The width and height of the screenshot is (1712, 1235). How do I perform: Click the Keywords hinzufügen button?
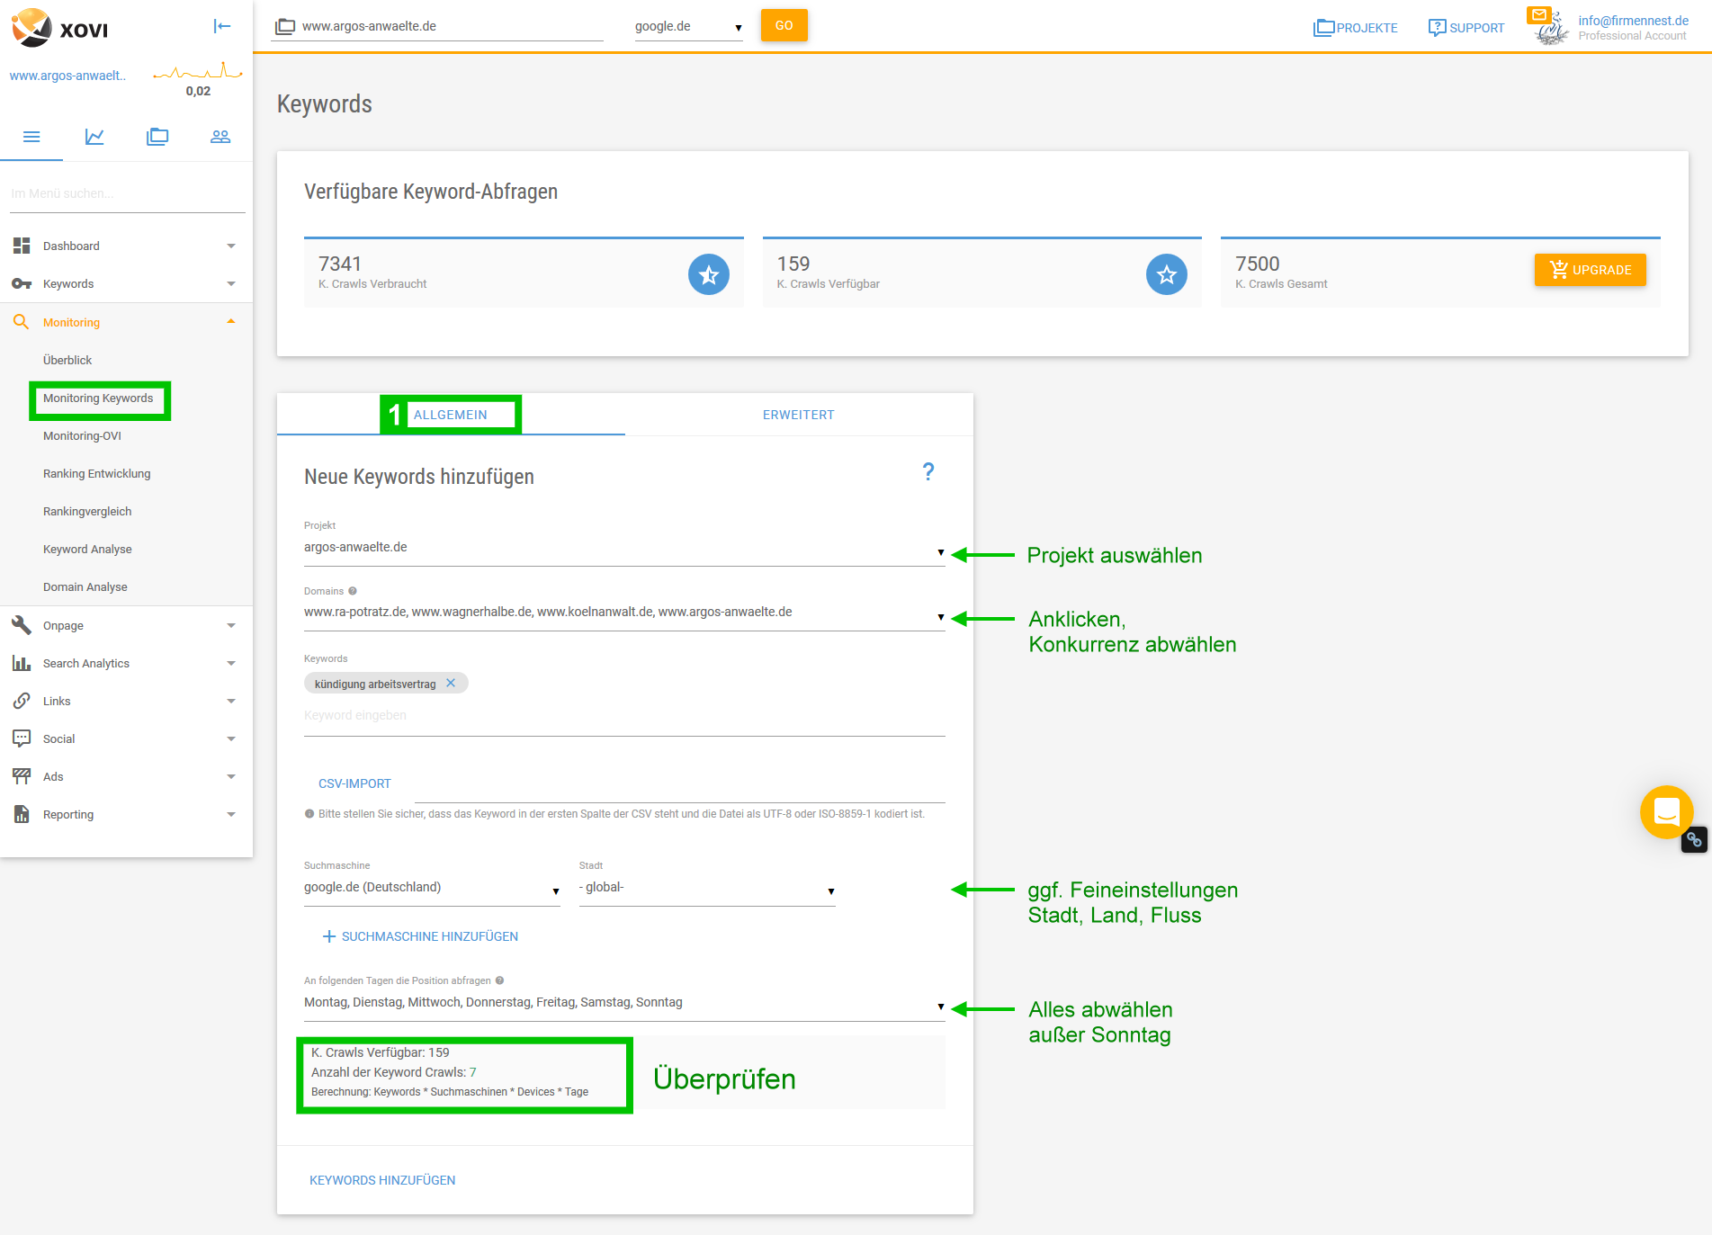382,1180
